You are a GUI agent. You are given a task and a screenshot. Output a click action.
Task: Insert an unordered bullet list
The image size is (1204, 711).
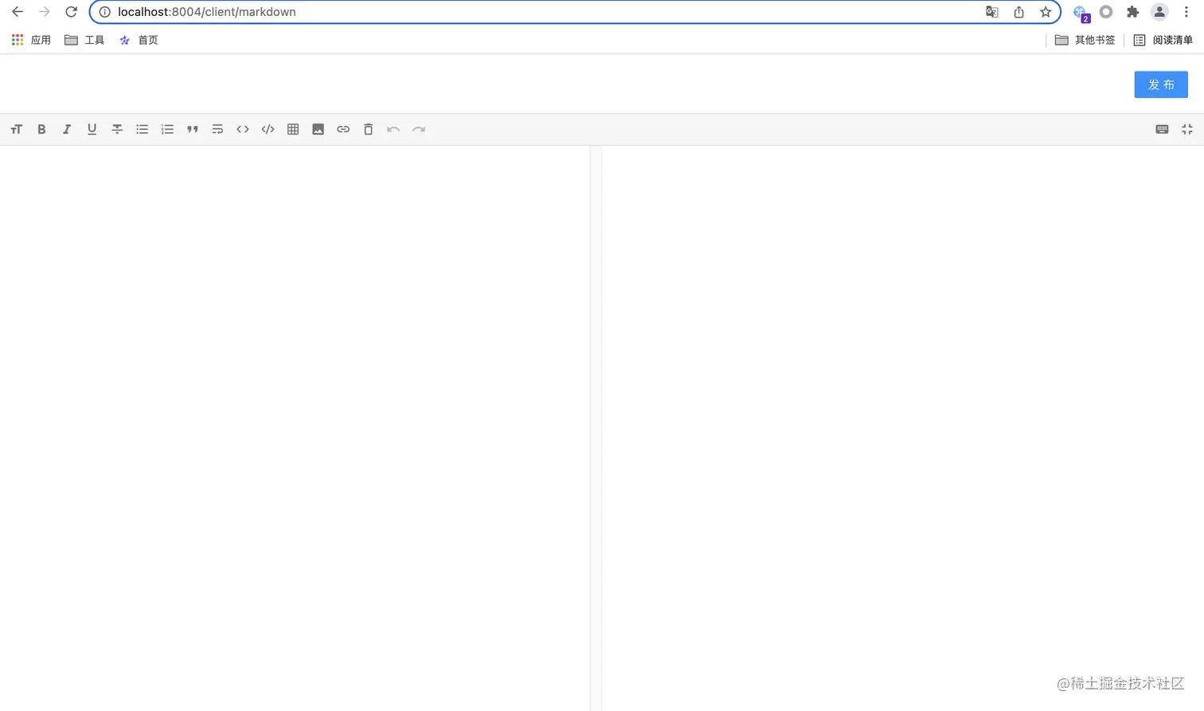coord(142,129)
